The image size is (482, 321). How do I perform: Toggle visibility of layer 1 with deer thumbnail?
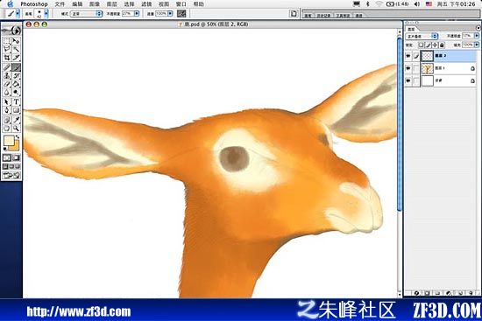coord(408,68)
